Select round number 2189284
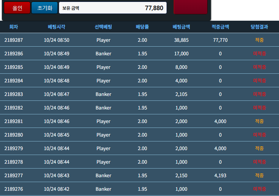Screen dimensions: 279x196 [14, 81]
